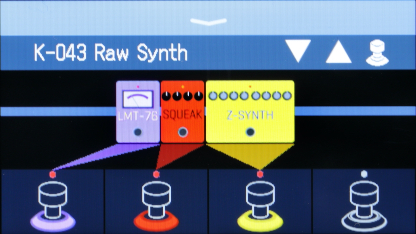Open the LMT-76 limiter effect pedal

click(x=138, y=112)
